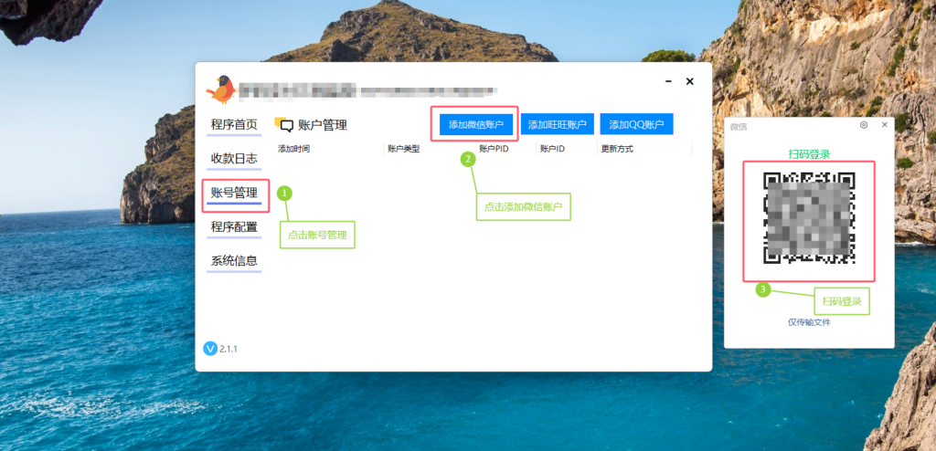Viewport: 936px width, 451px height.
Task: Open WeChat login settings gear icon
Action: click(863, 125)
